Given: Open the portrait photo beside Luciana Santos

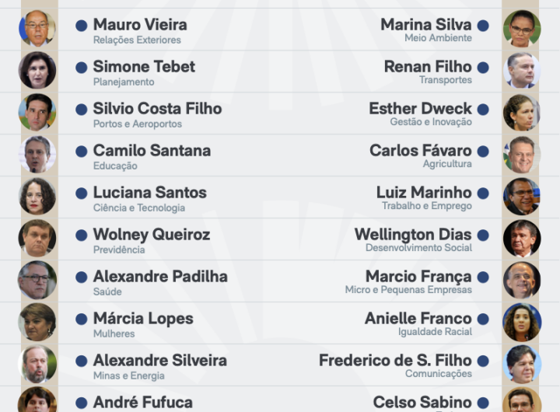Looking at the screenshot, I should pyautogui.click(x=37, y=196).
